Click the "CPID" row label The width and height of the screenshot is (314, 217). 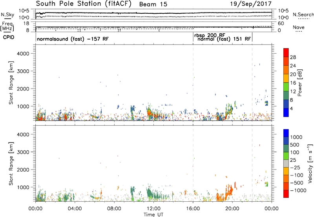[9, 37]
